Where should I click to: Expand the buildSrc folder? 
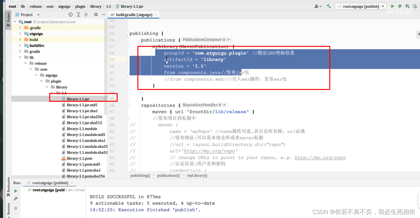coord(20,46)
